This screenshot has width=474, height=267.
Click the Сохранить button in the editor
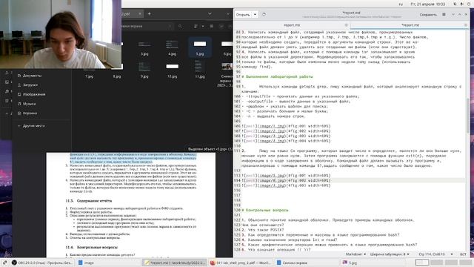coord(428,15)
